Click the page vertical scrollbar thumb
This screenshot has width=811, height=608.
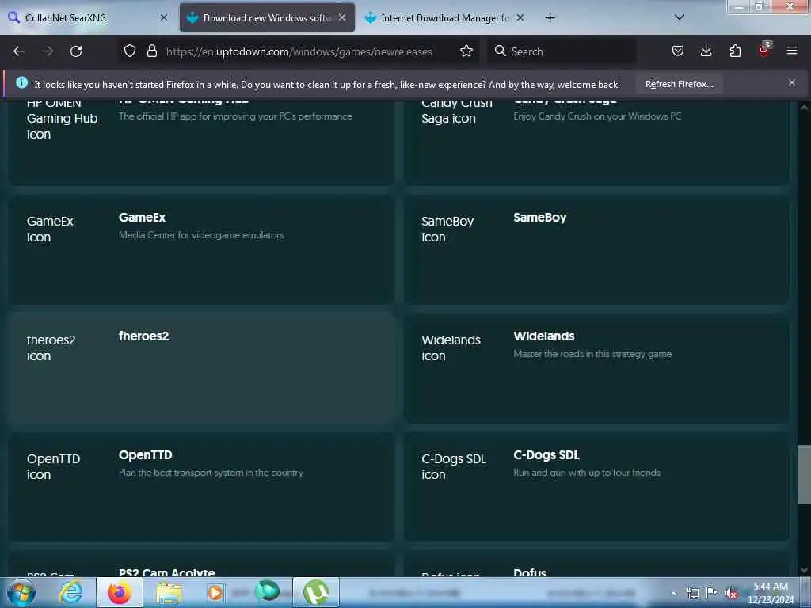(804, 474)
